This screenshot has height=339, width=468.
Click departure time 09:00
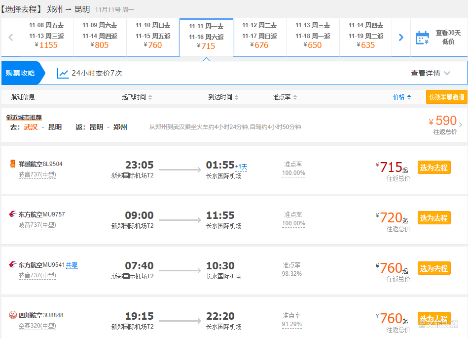coord(139,215)
